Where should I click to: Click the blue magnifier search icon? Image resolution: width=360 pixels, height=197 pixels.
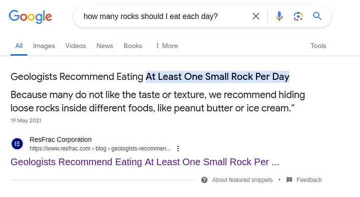click(x=317, y=16)
